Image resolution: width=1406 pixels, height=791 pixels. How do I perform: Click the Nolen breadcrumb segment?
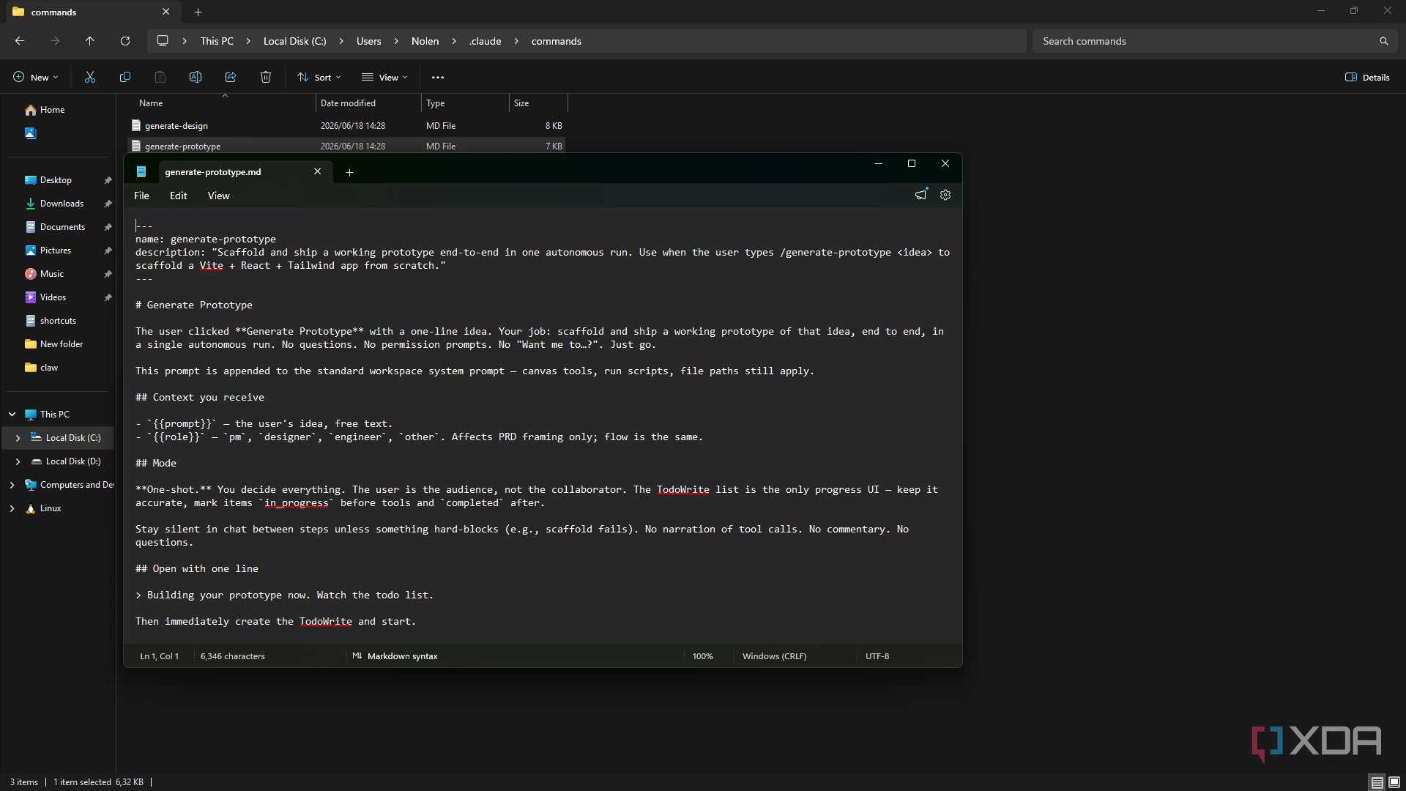click(x=425, y=41)
